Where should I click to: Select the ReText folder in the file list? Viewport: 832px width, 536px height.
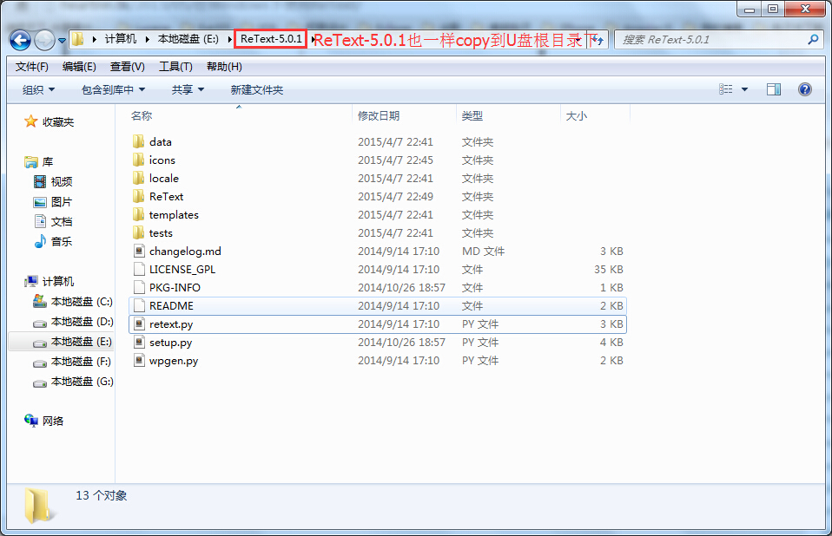(x=165, y=196)
